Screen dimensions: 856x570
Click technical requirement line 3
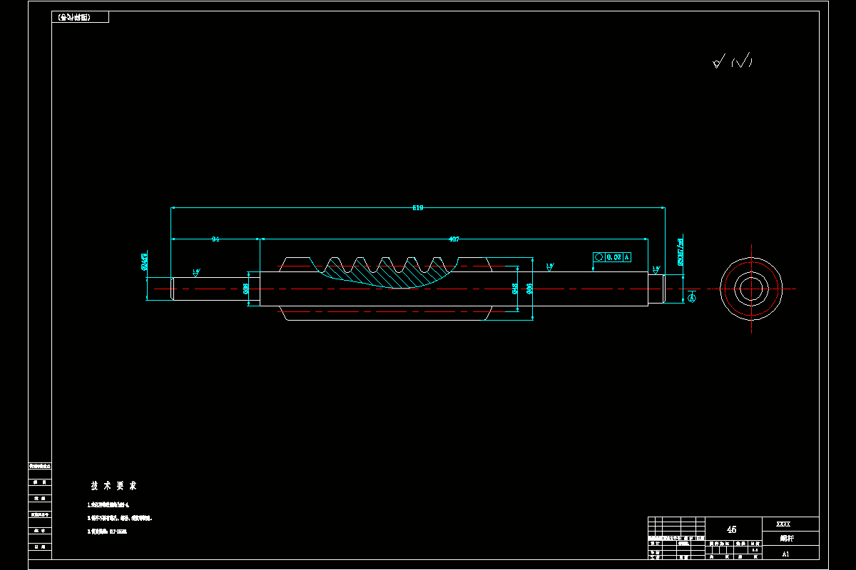click(x=107, y=531)
